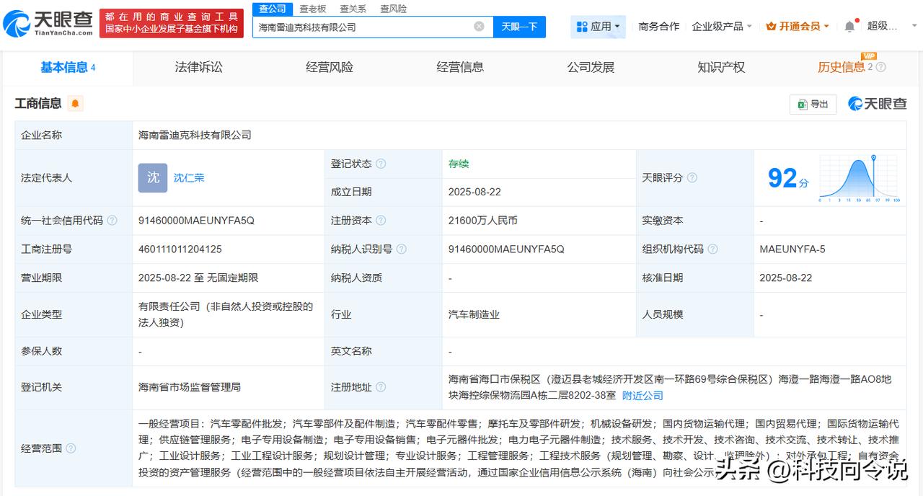The height and width of the screenshot is (496, 923).
Task: Click the 工商信息 section heading
Action: [38, 104]
